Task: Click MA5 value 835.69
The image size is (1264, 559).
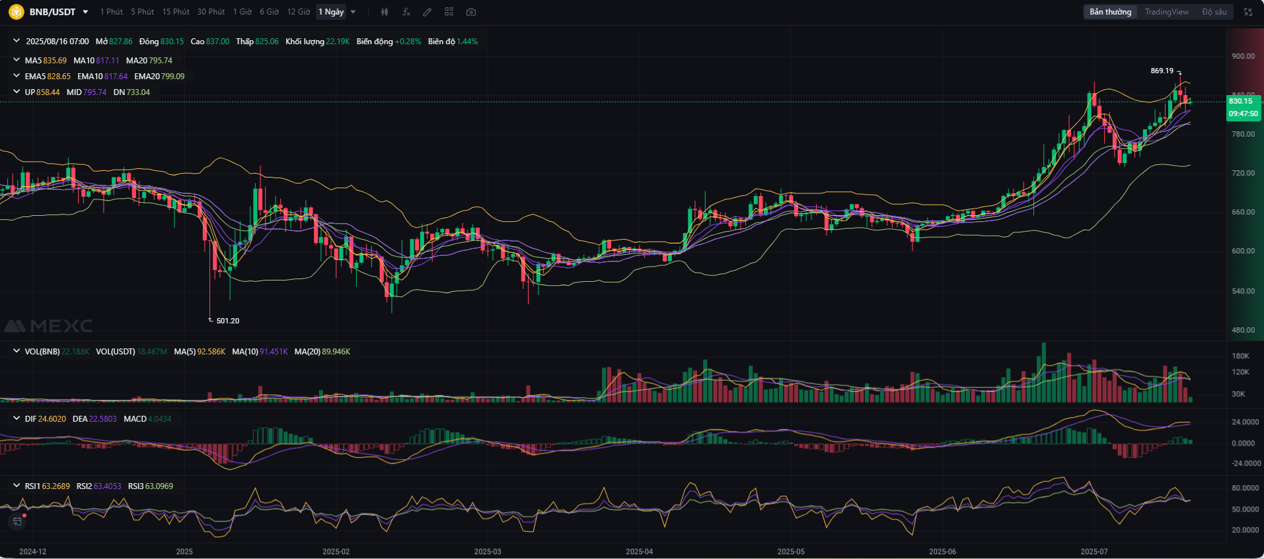Action: [x=55, y=60]
